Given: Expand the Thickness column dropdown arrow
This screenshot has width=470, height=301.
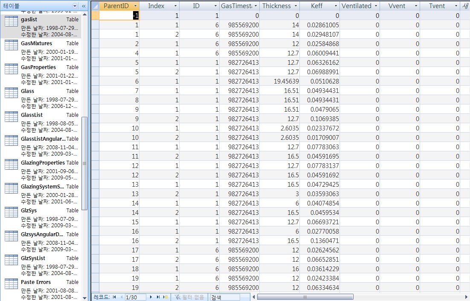Looking at the screenshot, I should 295,6.
